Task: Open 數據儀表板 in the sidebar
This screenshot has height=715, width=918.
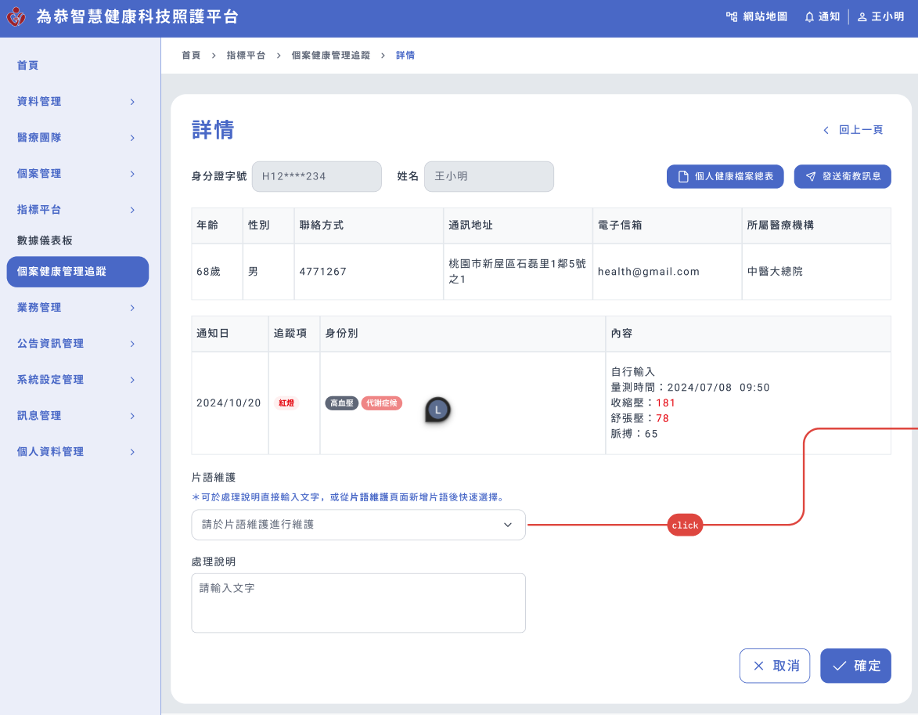Action: (x=45, y=240)
